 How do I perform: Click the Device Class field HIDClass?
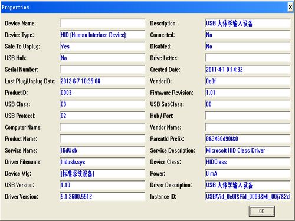[248, 162]
